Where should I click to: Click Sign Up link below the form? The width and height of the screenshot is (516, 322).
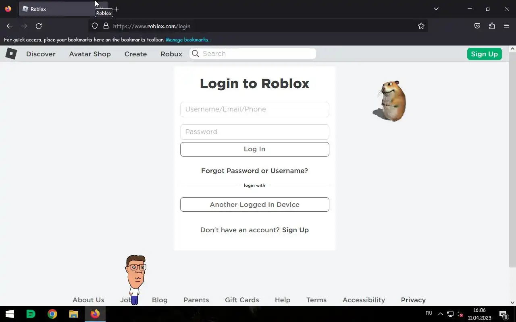(x=295, y=230)
